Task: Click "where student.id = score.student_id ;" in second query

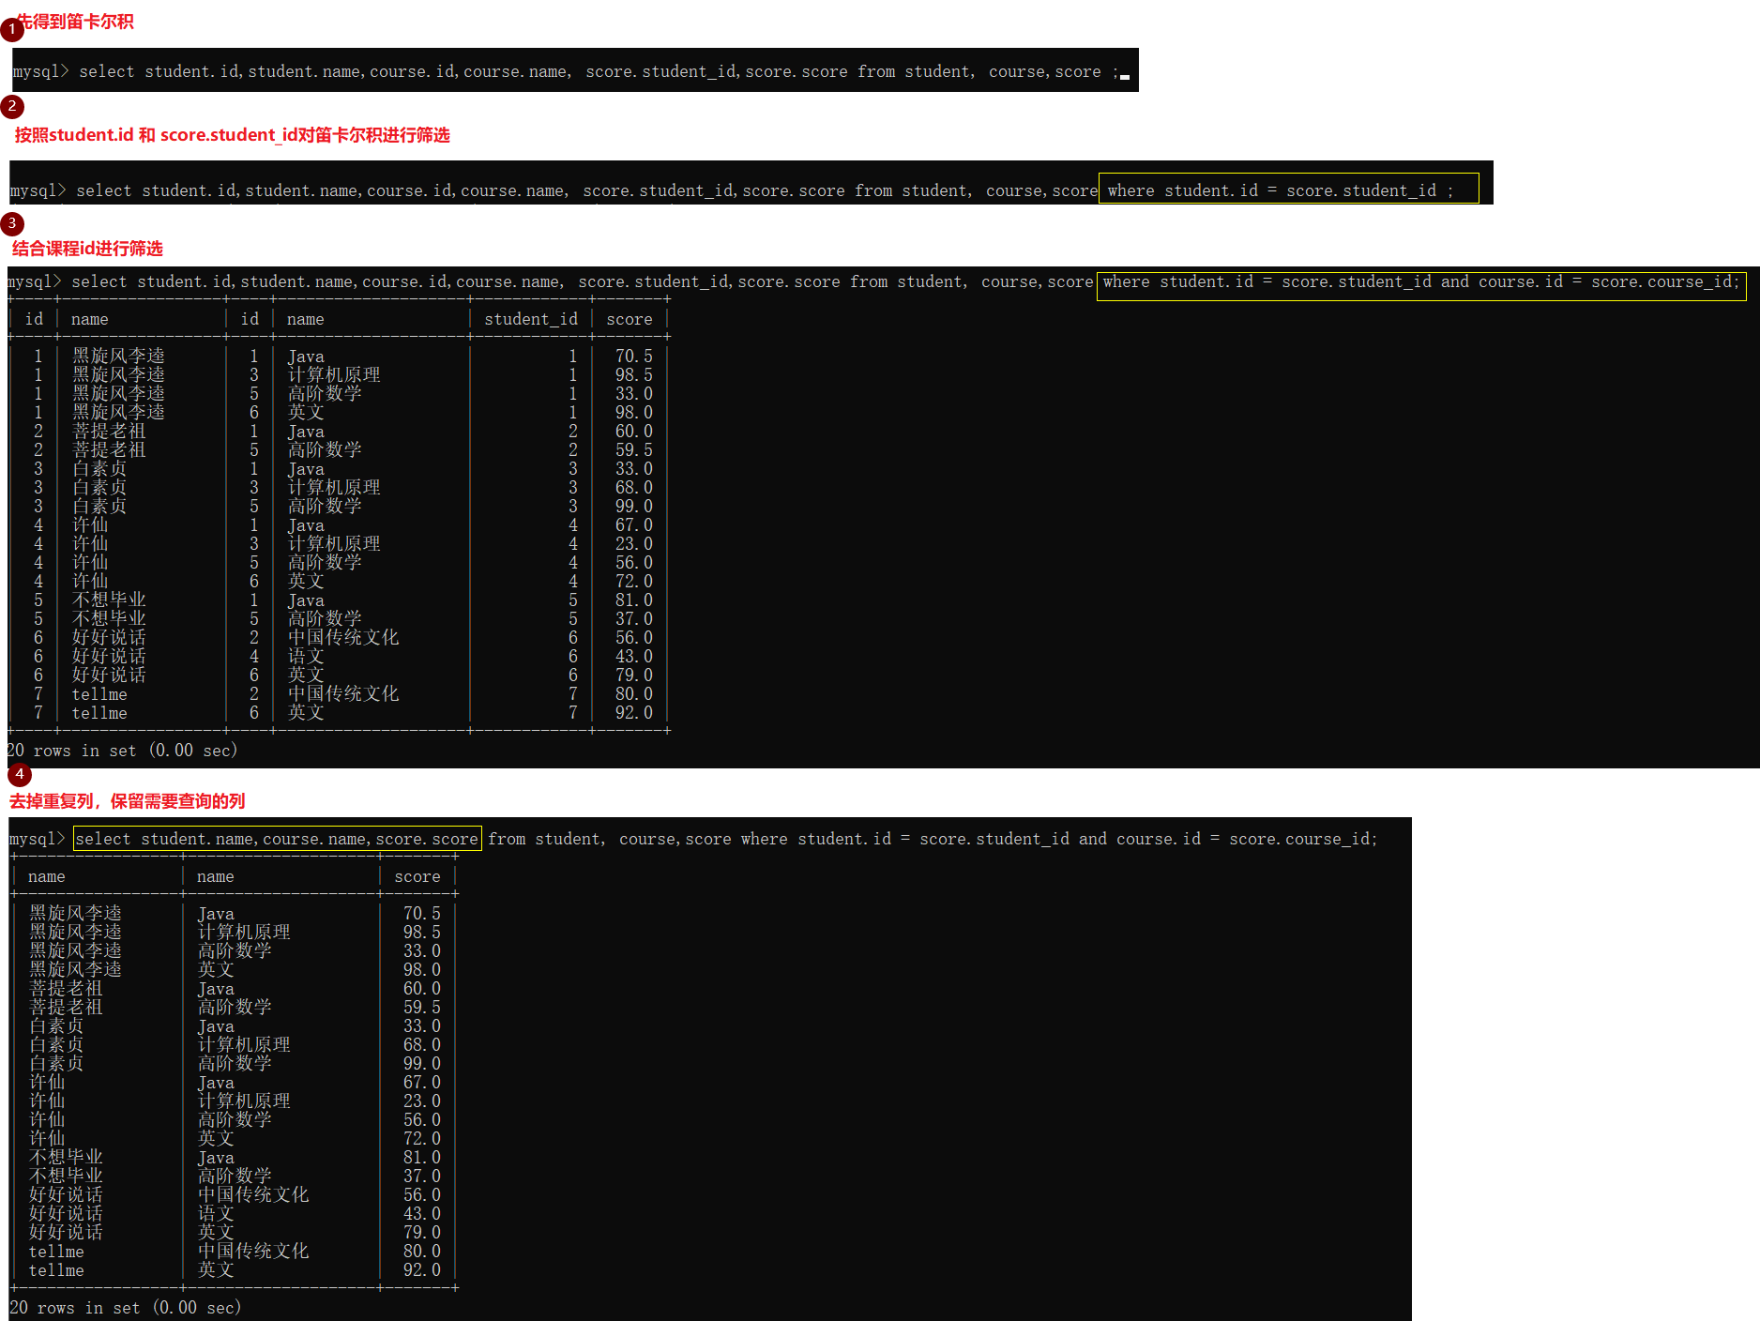Action: tap(1281, 190)
